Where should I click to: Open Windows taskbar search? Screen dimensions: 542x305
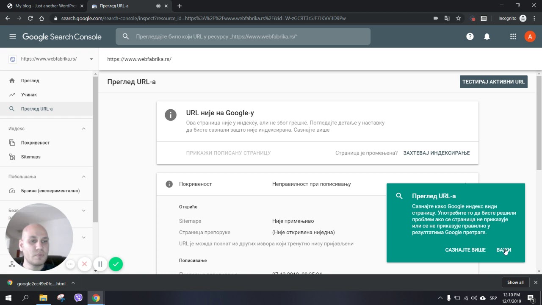coord(25,298)
